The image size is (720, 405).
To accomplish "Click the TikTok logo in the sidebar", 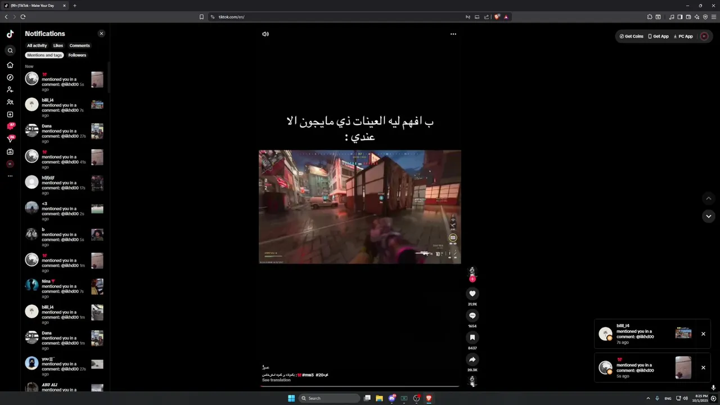I will [10, 34].
